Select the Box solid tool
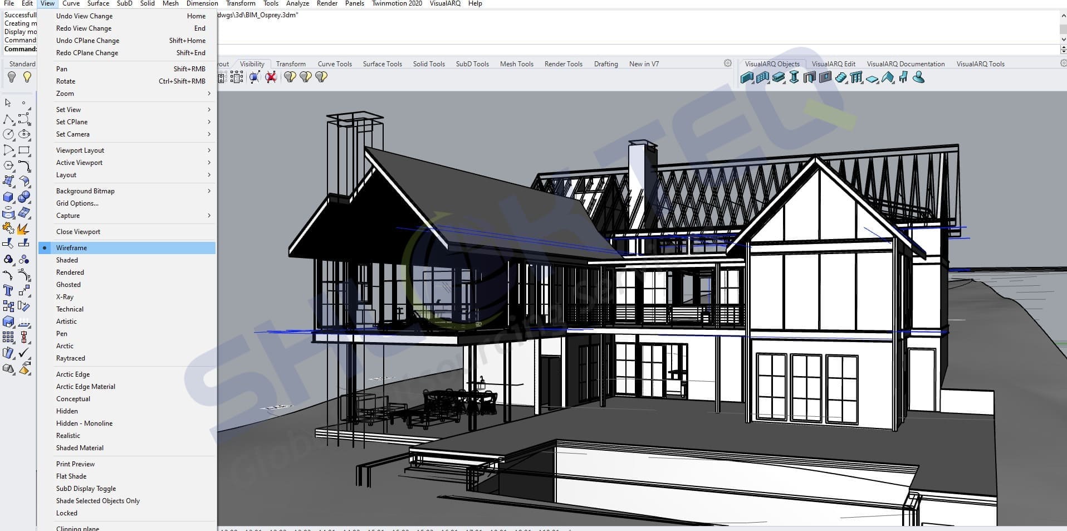This screenshot has width=1067, height=531. (8, 197)
